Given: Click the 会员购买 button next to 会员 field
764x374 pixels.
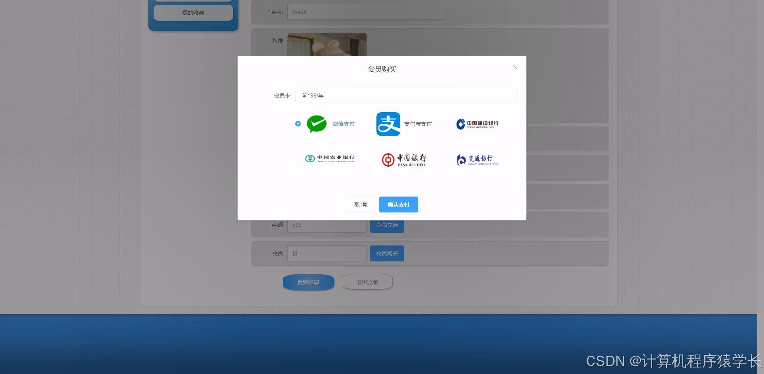Looking at the screenshot, I should tap(386, 253).
